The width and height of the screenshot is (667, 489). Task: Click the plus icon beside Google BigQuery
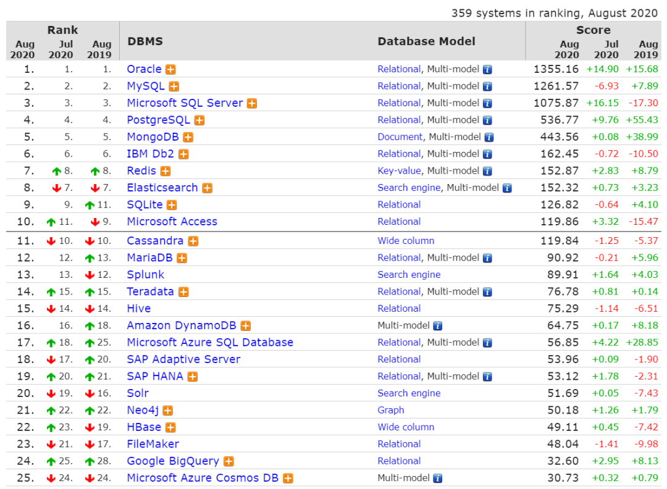(x=229, y=461)
